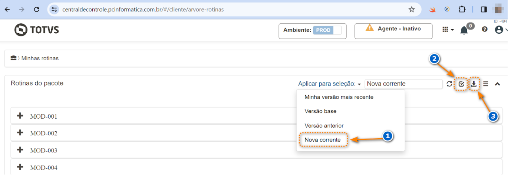Choose Versão base option
Image resolution: width=508 pixels, height=176 pixels.
coord(320,111)
